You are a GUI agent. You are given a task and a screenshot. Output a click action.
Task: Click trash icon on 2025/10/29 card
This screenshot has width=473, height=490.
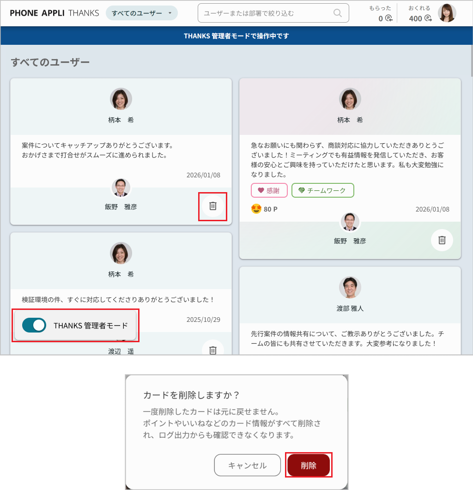pyautogui.click(x=212, y=350)
